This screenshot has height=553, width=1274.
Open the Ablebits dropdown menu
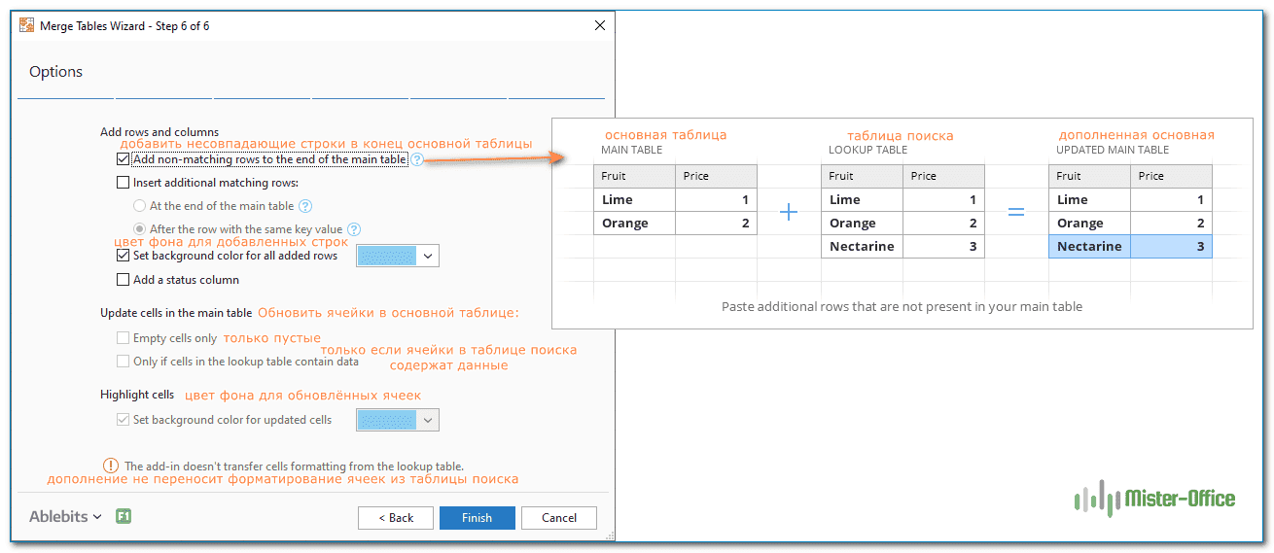point(65,517)
